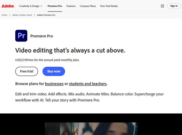Image resolution: width=182 pixels, height=135 pixels.
Task: Click the 'Edit and trim video' description paragraph
Action: pos(89,97)
